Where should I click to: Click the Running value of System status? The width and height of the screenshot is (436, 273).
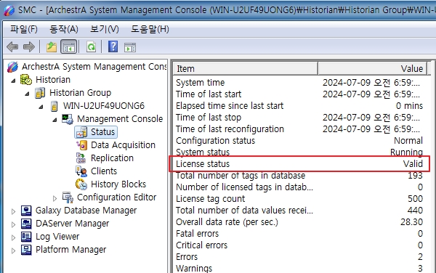point(406,152)
